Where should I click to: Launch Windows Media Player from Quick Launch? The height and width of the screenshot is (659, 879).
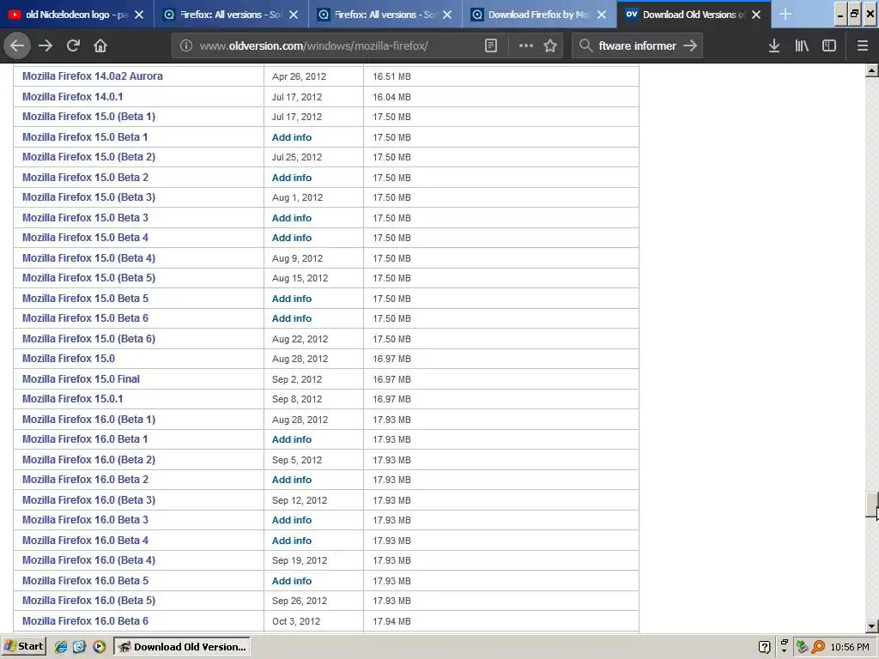[100, 647]
